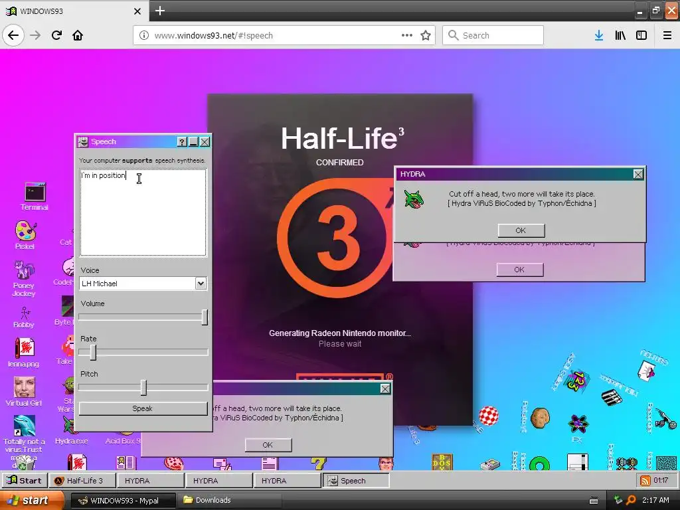Click the orange magnifier system tray icon
680x510 pixels.
pyautogui.click(x=631, y=501)
